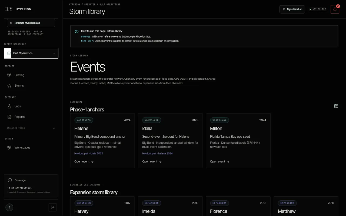The height and width of the screenshot is (216, 346).
Task: Click the API Online status badge
Action: 318,9
